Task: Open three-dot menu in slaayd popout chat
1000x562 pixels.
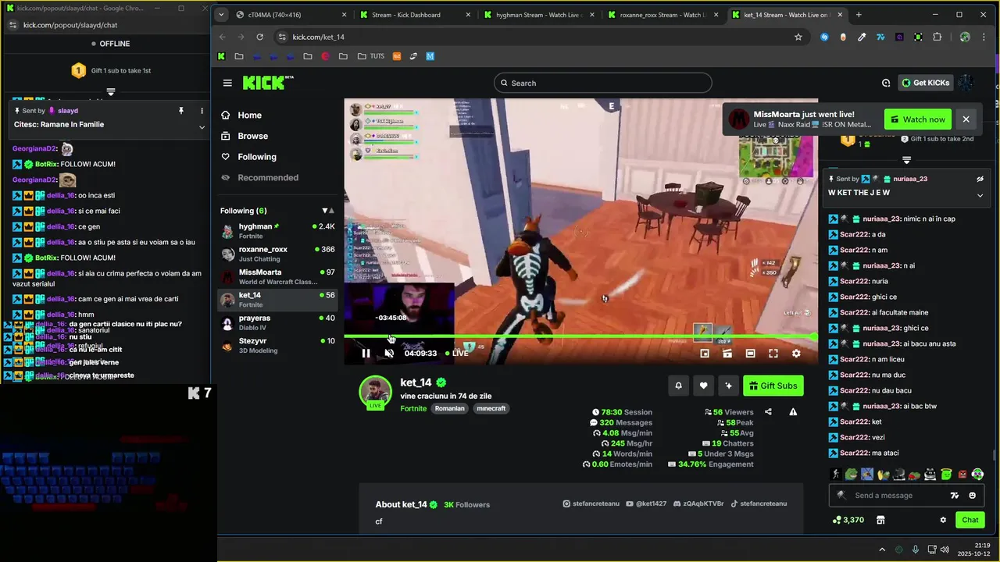Action: tap(202, 111)
